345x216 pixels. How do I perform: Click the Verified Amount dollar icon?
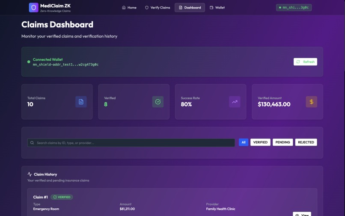coord(311,102)
